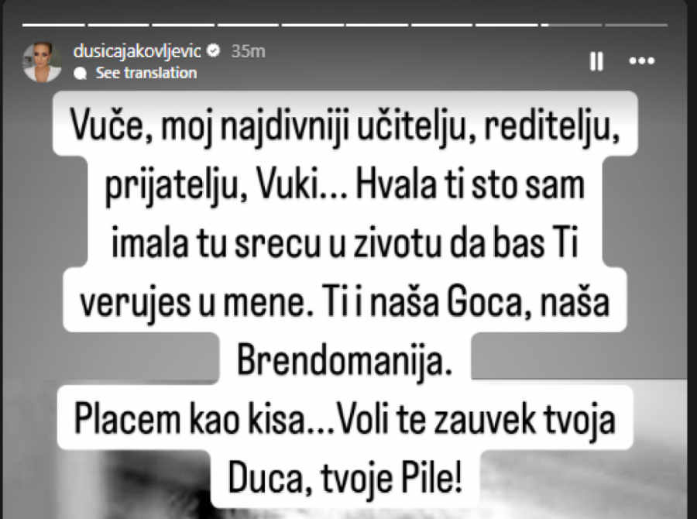Image resolution: width=697 pixels, height=519 pixels.
Task: Visit the dusicajakovljevic username link
Action: [137, 51]
